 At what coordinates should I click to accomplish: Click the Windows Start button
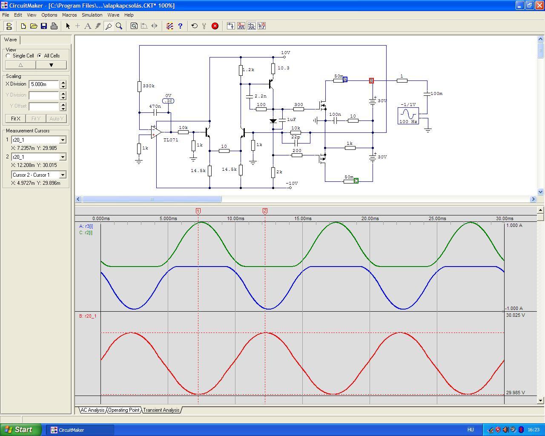click(21, 430)
